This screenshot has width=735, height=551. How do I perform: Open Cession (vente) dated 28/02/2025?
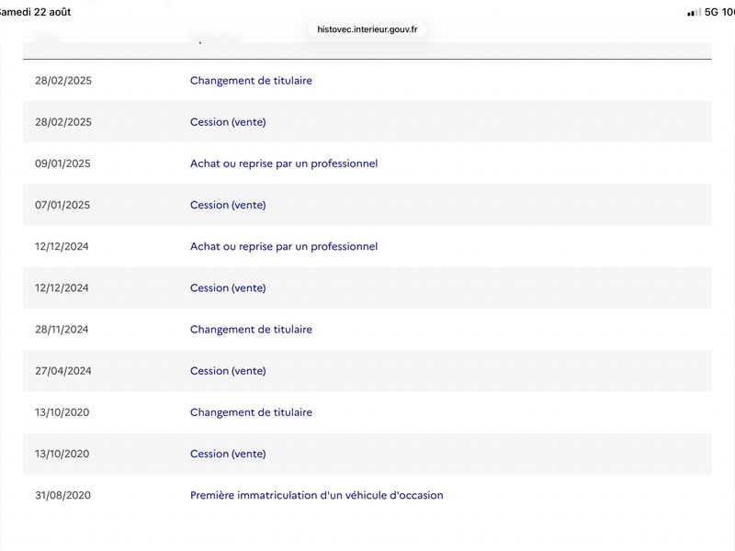point(228,122)
